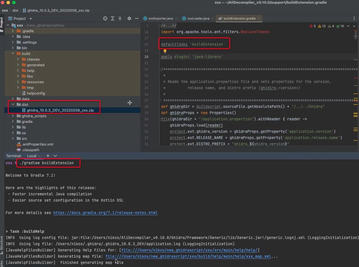Open the Project view mode dropdown
This screenshot has height=267, width=359.
pyautogui.click(x=30, y=19)
